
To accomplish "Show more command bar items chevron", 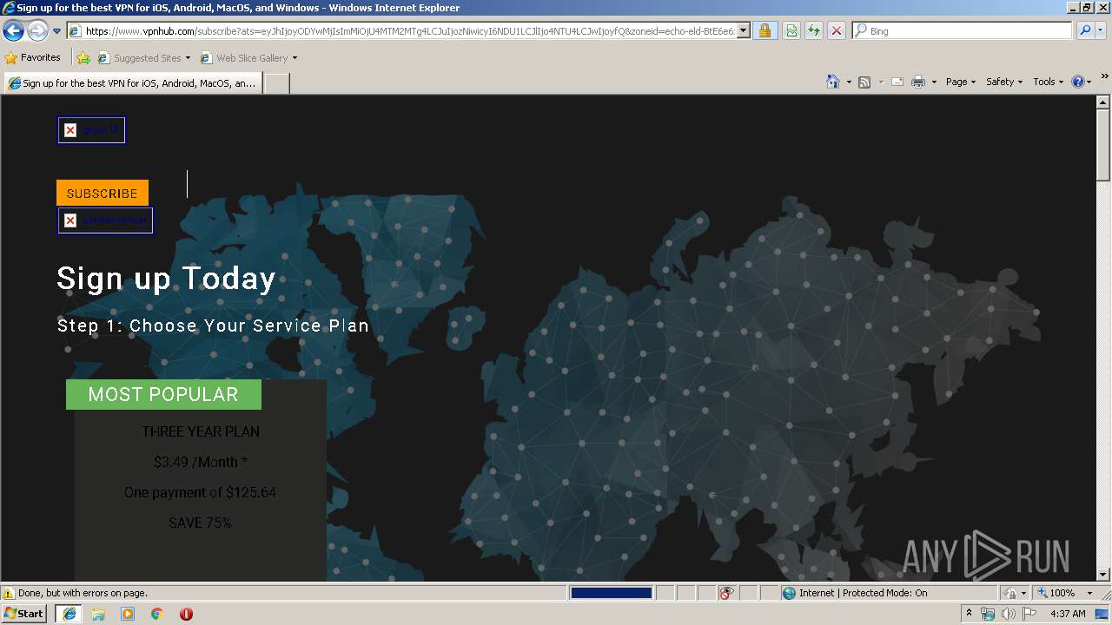I will click(x=1105, y=77).
